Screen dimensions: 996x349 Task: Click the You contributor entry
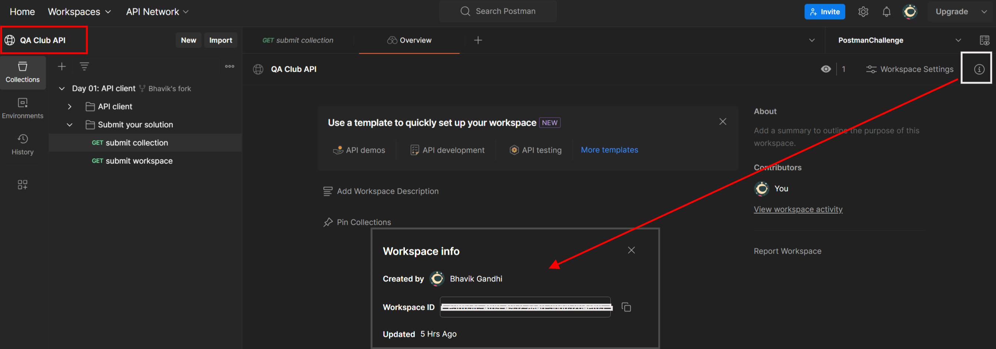coord(771,189)
